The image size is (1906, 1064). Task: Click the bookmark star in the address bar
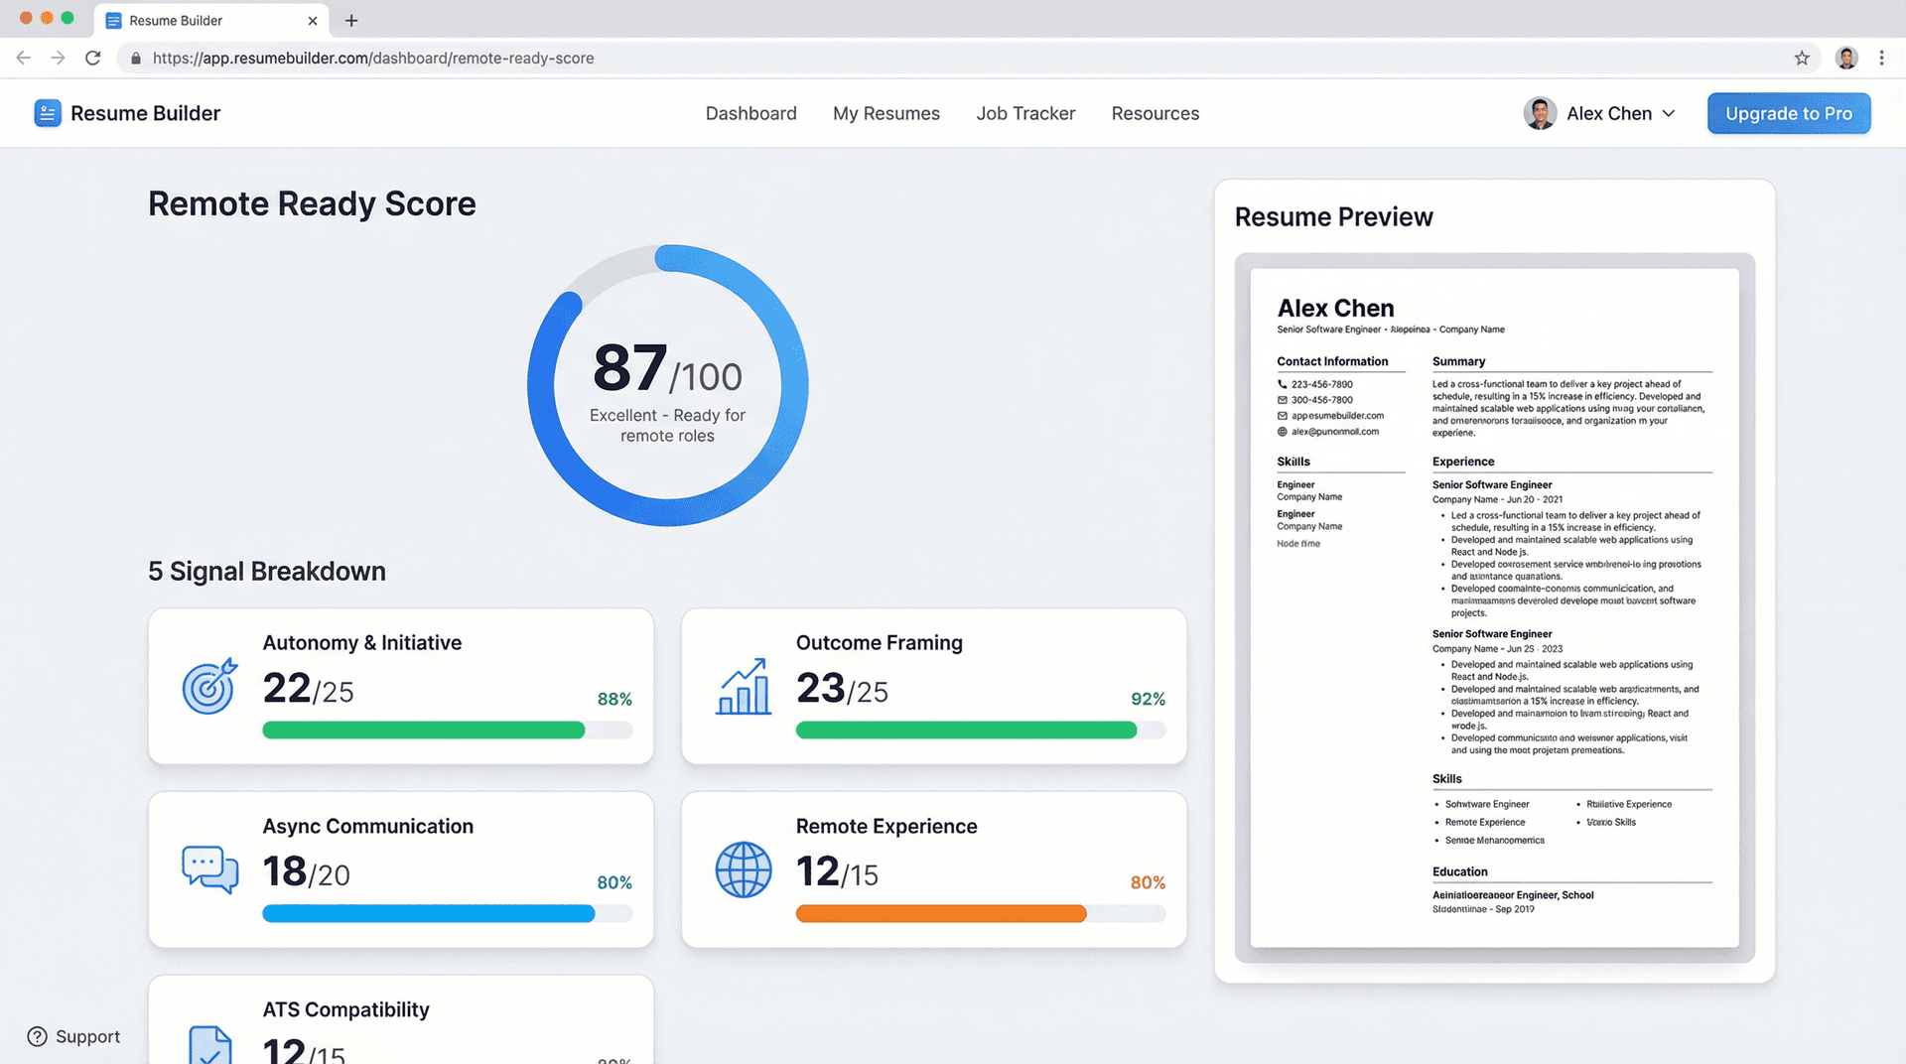[1802, 58]
